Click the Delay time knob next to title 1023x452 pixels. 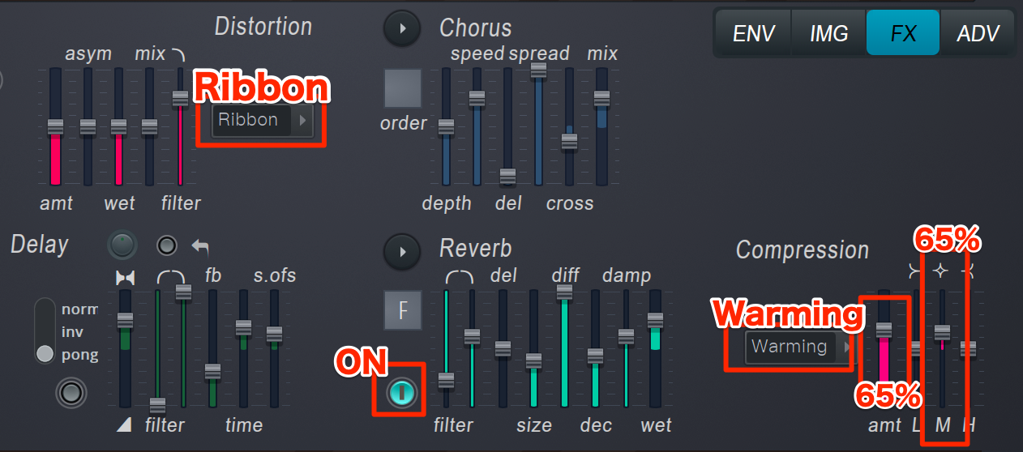click(x=122, y=244)
